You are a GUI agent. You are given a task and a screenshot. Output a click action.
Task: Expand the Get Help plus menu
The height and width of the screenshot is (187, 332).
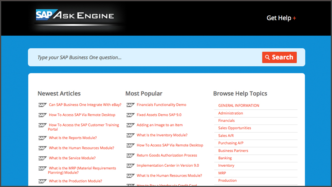click(281, 18)
